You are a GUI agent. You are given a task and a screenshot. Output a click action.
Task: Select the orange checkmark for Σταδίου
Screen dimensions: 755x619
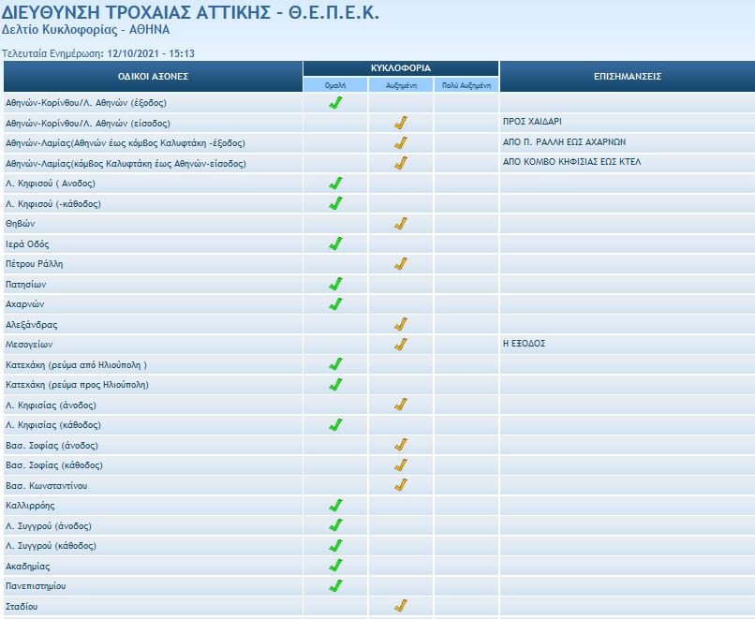[401, 606]
